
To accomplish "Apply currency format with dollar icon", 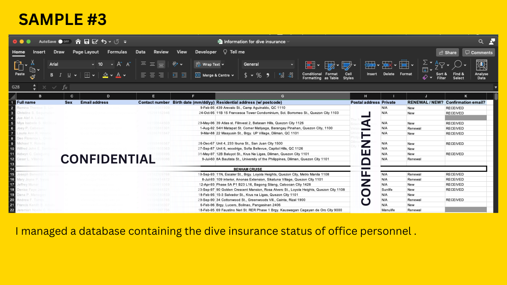I will [x=246, y=75].
